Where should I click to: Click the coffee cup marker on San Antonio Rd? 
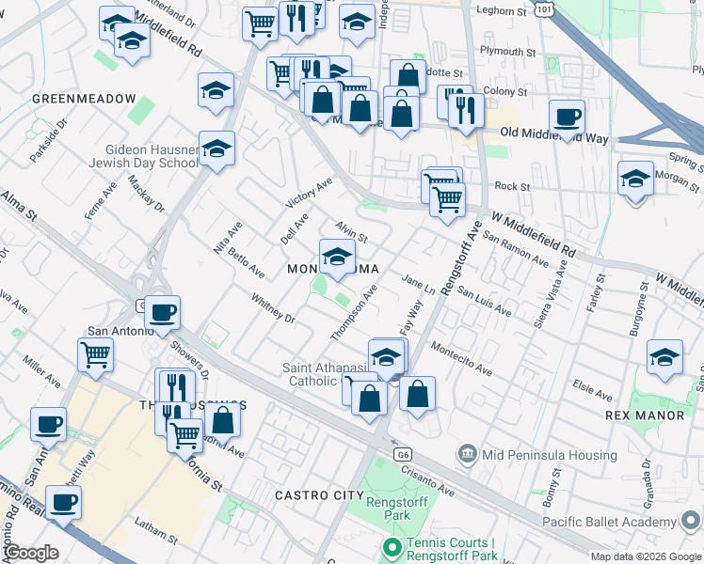pos(49,427)
